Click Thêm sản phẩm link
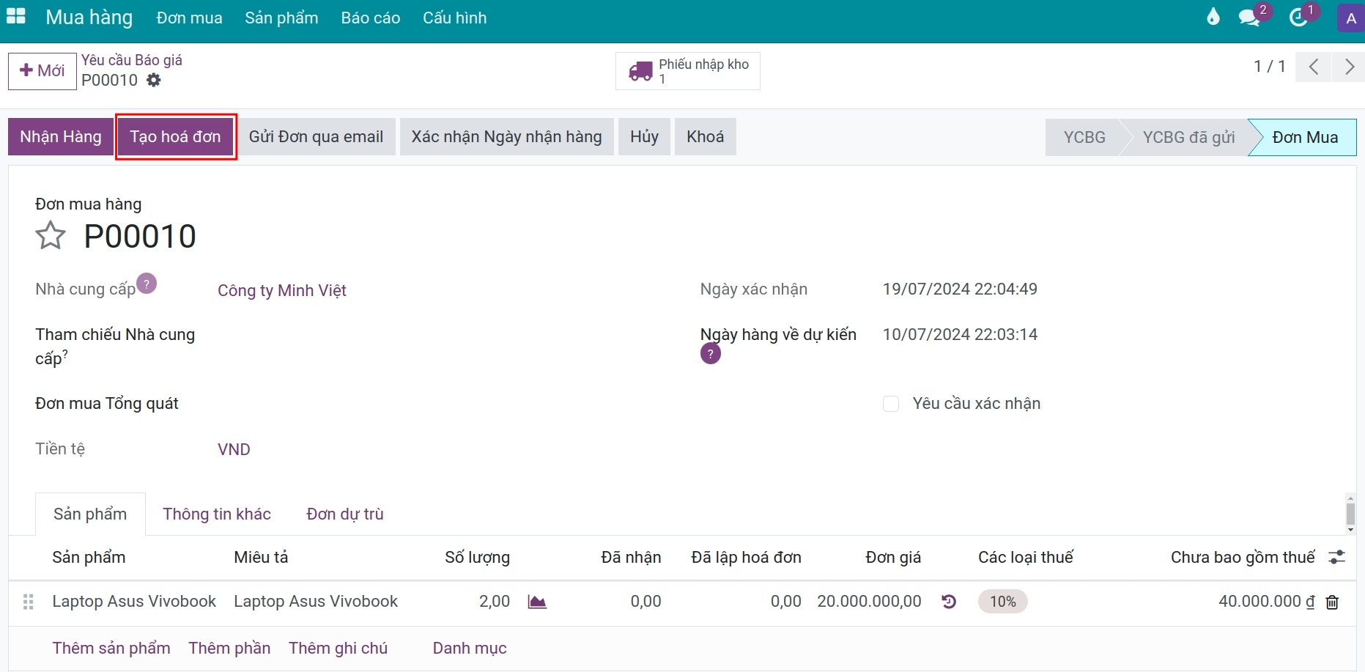This screenshot has width=1365, height=672. [111, 648]
